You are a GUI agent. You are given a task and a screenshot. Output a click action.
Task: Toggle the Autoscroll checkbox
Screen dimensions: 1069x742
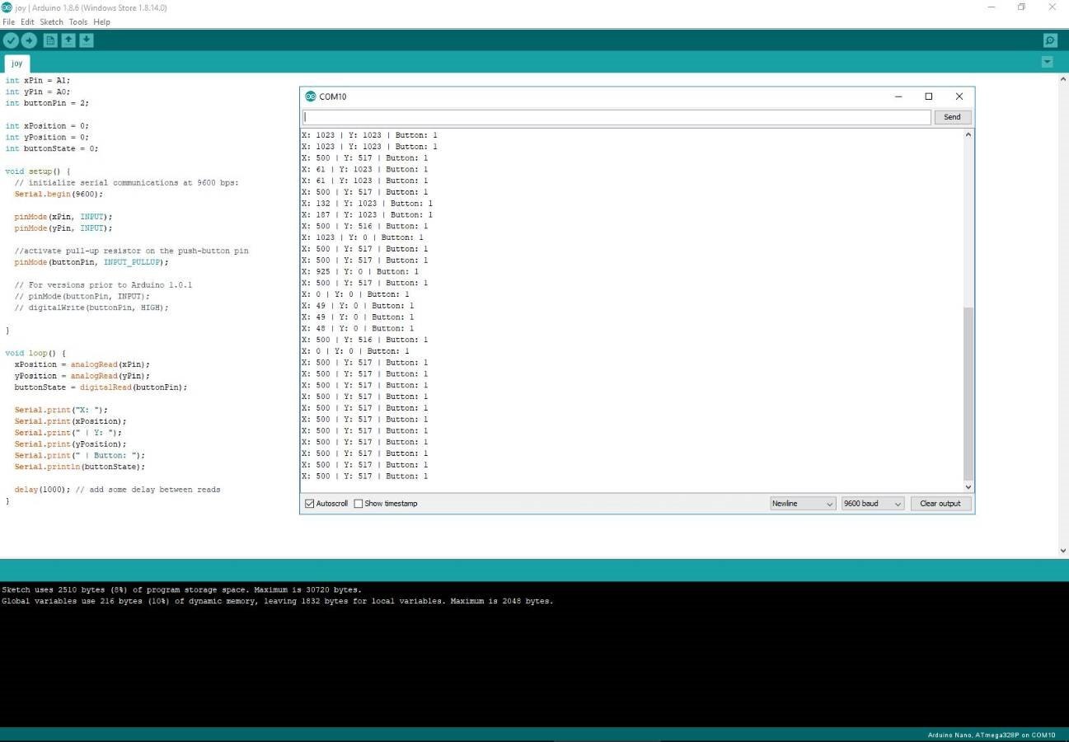[310, 504]
